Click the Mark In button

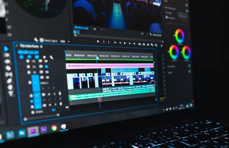[104, 42]
